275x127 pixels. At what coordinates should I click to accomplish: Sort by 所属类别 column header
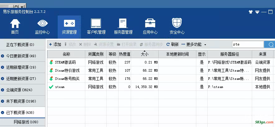[x=96, y=54]
